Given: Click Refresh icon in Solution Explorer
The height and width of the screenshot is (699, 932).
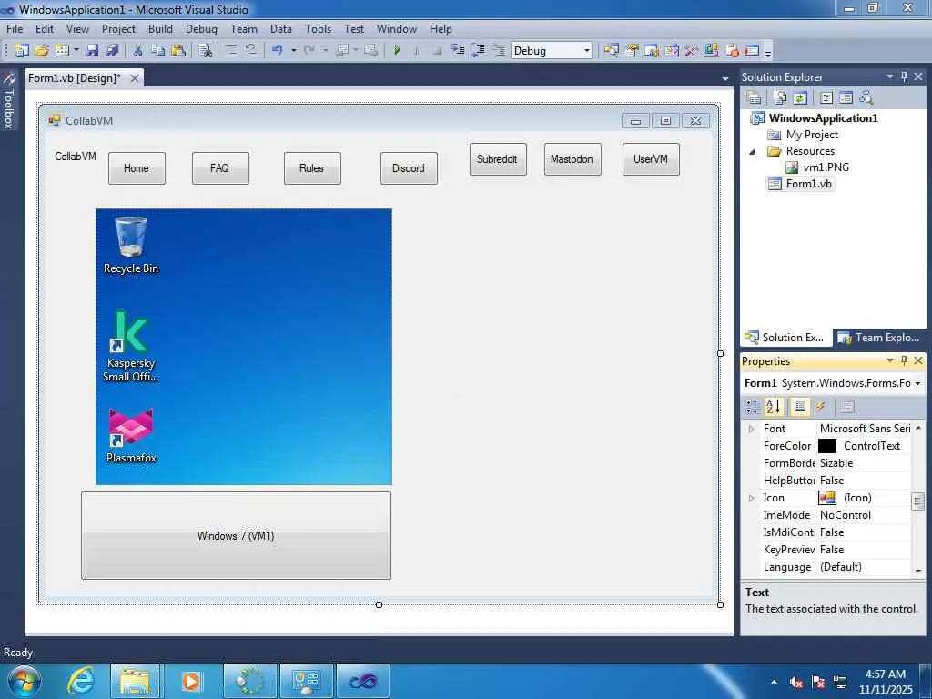Looking at the screenshot, I should coord(800,98).
